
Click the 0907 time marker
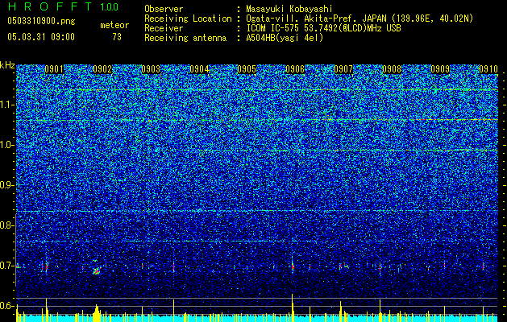pos(343,69)
